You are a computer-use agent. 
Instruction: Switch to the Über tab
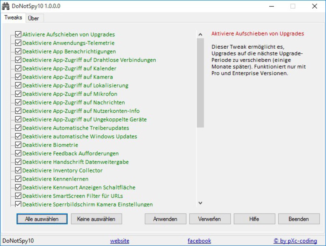pos(33,18)
